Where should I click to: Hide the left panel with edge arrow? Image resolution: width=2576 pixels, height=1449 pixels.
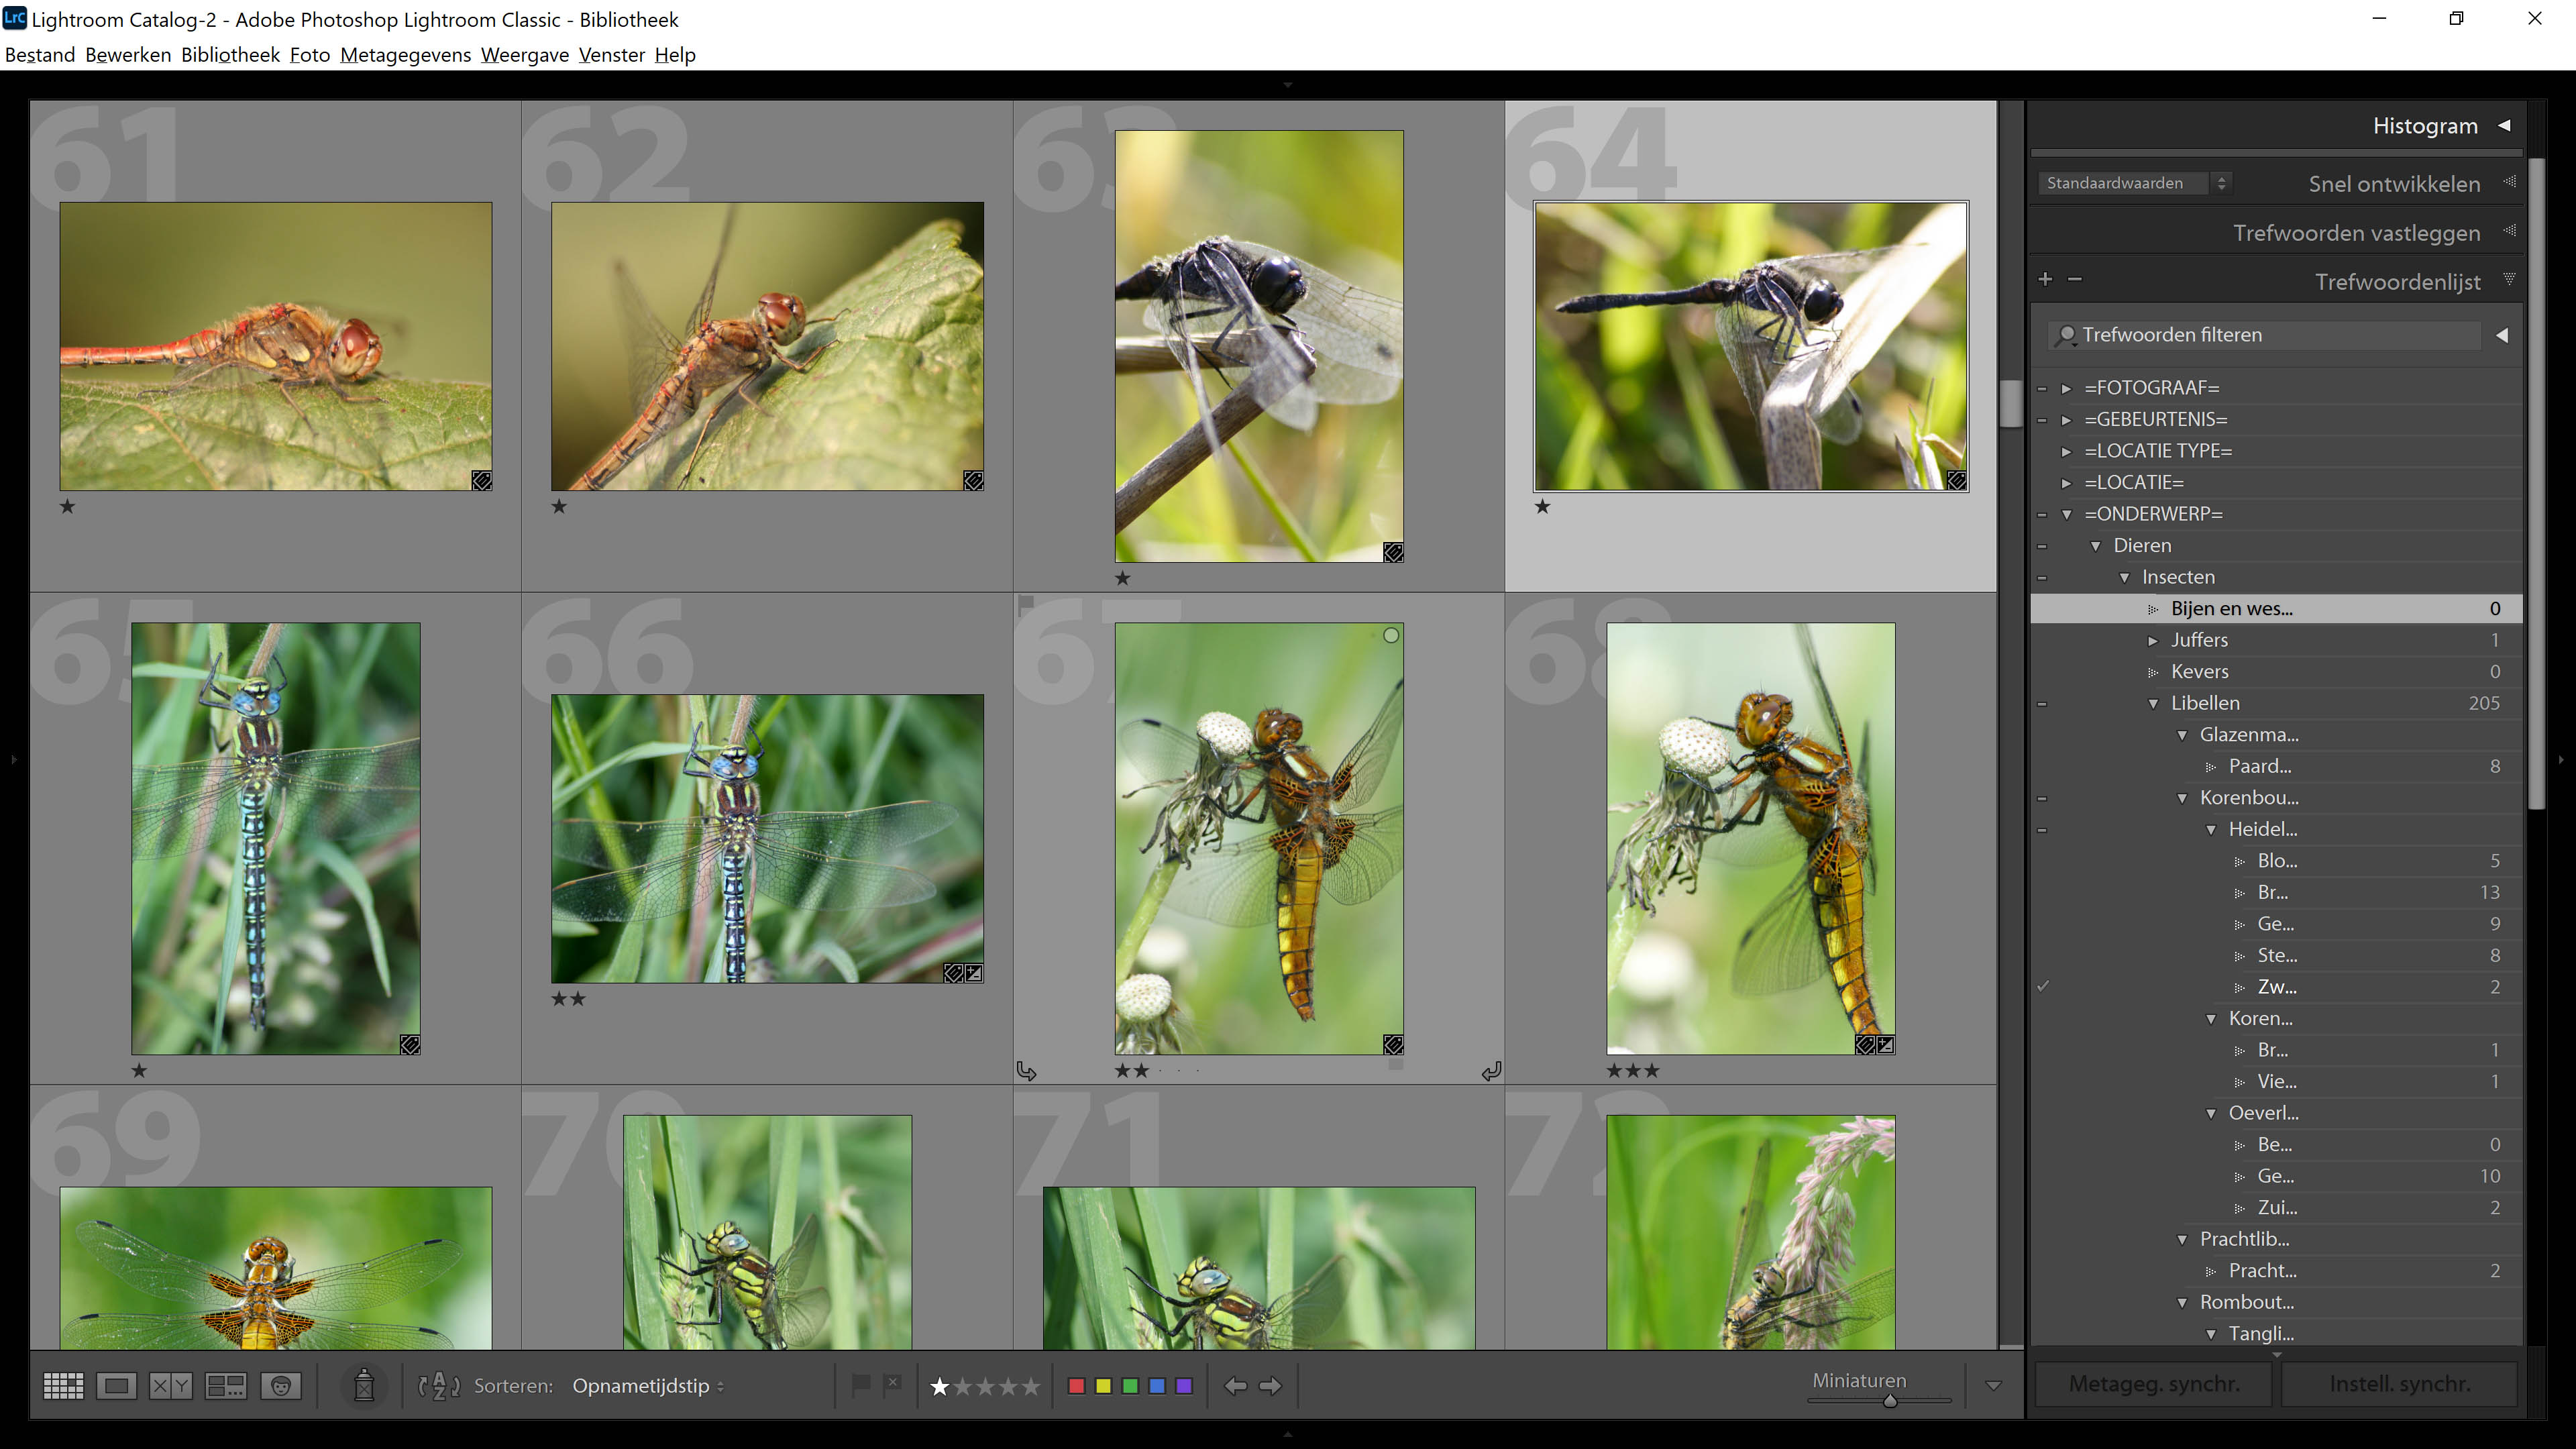pyautogui.click(x=13, y=760)
